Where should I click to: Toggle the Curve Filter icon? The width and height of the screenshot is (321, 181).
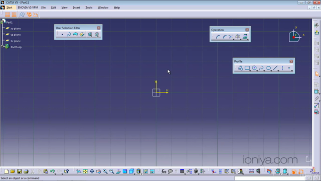pyautogui.click(x=69, y=35)
